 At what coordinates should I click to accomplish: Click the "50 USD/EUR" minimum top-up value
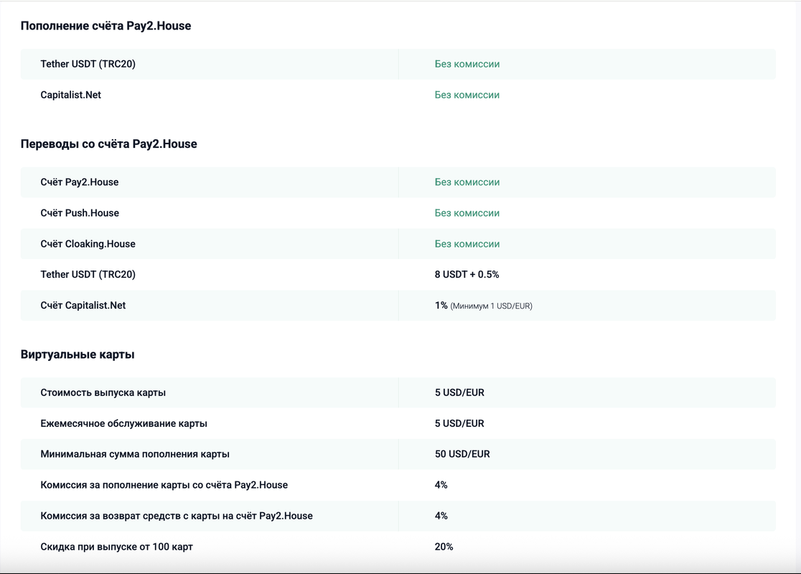click(462, 454)
